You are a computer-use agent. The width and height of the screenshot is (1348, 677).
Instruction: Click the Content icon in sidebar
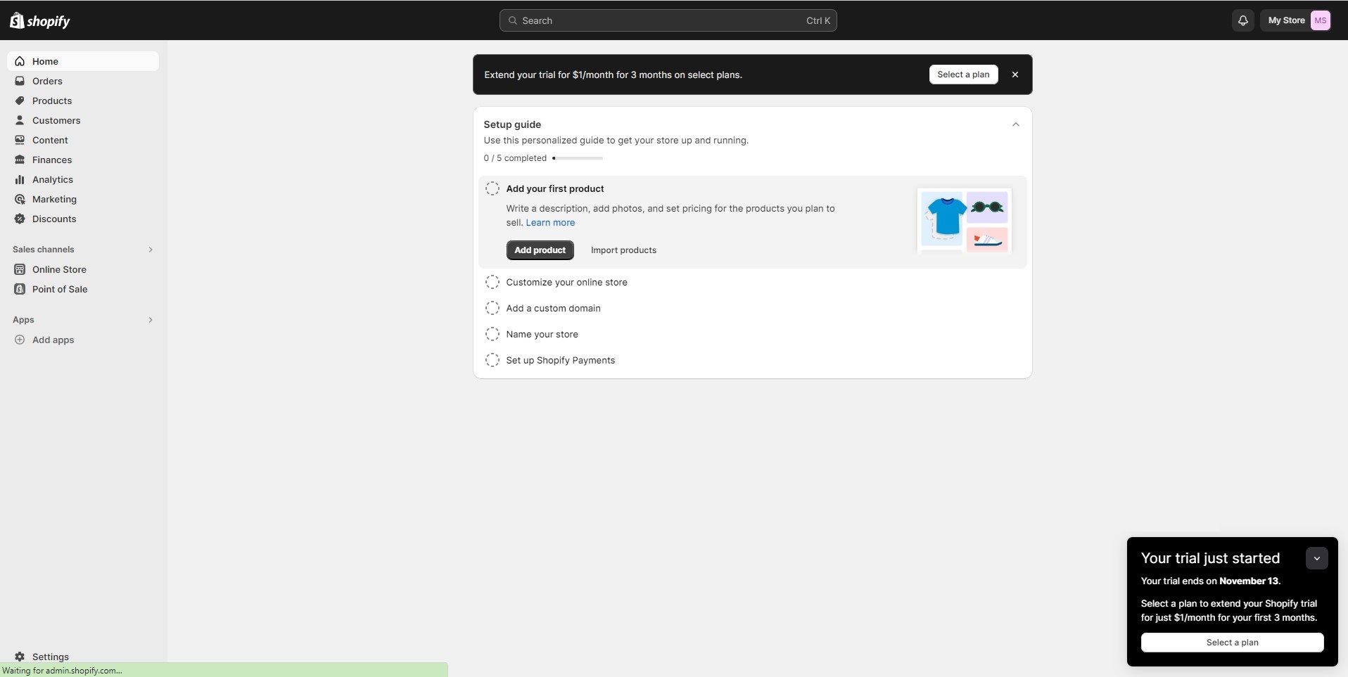[20, 140]
